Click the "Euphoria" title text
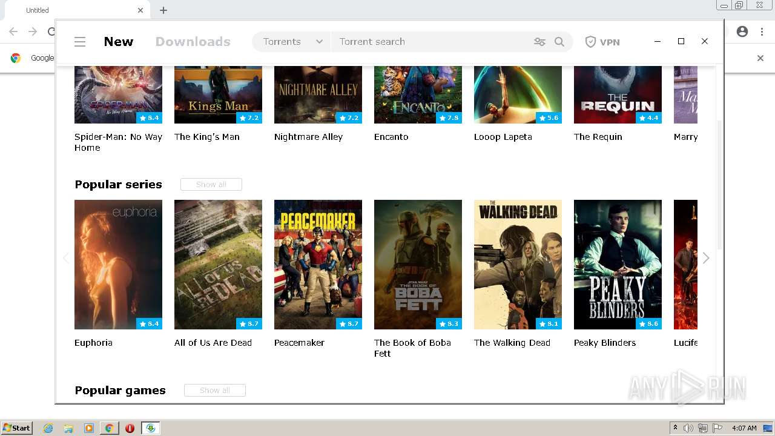 pos(93,343)
